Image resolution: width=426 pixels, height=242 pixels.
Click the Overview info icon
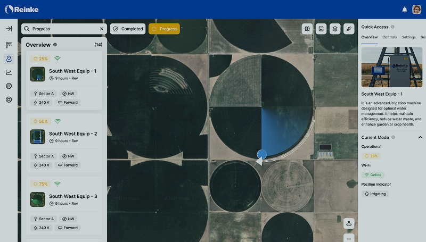pyautogui.click(x=55, y=45)
